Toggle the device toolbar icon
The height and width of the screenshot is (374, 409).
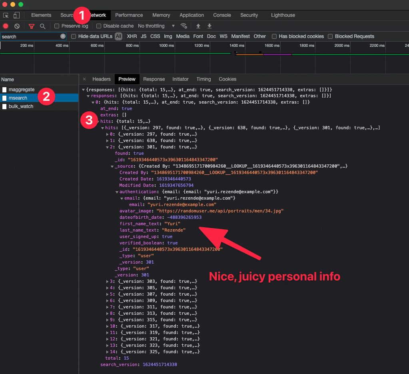pos(16,15)
